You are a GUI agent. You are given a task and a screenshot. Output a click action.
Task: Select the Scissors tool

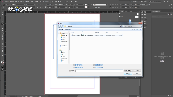(x=2, y=42)
